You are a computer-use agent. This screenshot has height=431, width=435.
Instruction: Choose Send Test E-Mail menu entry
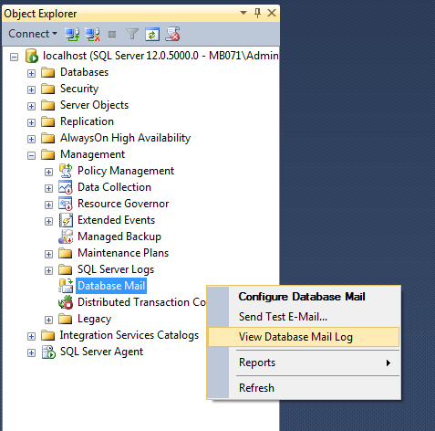coord(283,317)
